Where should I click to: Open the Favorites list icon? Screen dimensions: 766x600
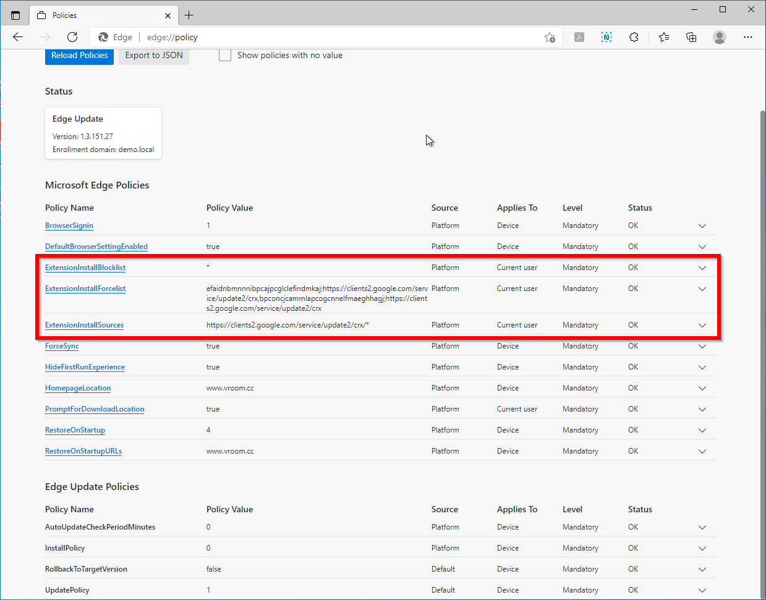(664, 37)
